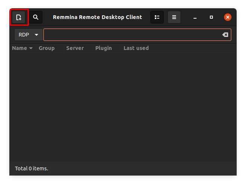Toggle the search bar magnifier icon

(36, 17)
